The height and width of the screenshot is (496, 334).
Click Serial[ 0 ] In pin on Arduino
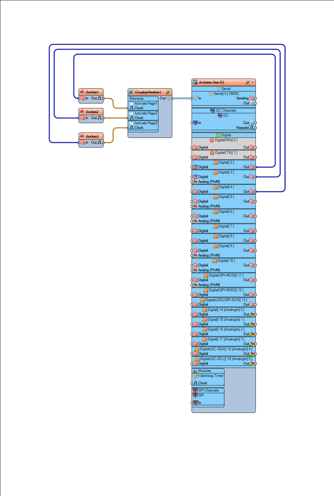(x=192, y=98)
